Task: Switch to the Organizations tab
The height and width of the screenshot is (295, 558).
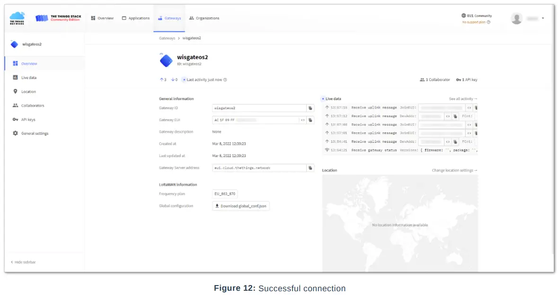Action: 204,18
